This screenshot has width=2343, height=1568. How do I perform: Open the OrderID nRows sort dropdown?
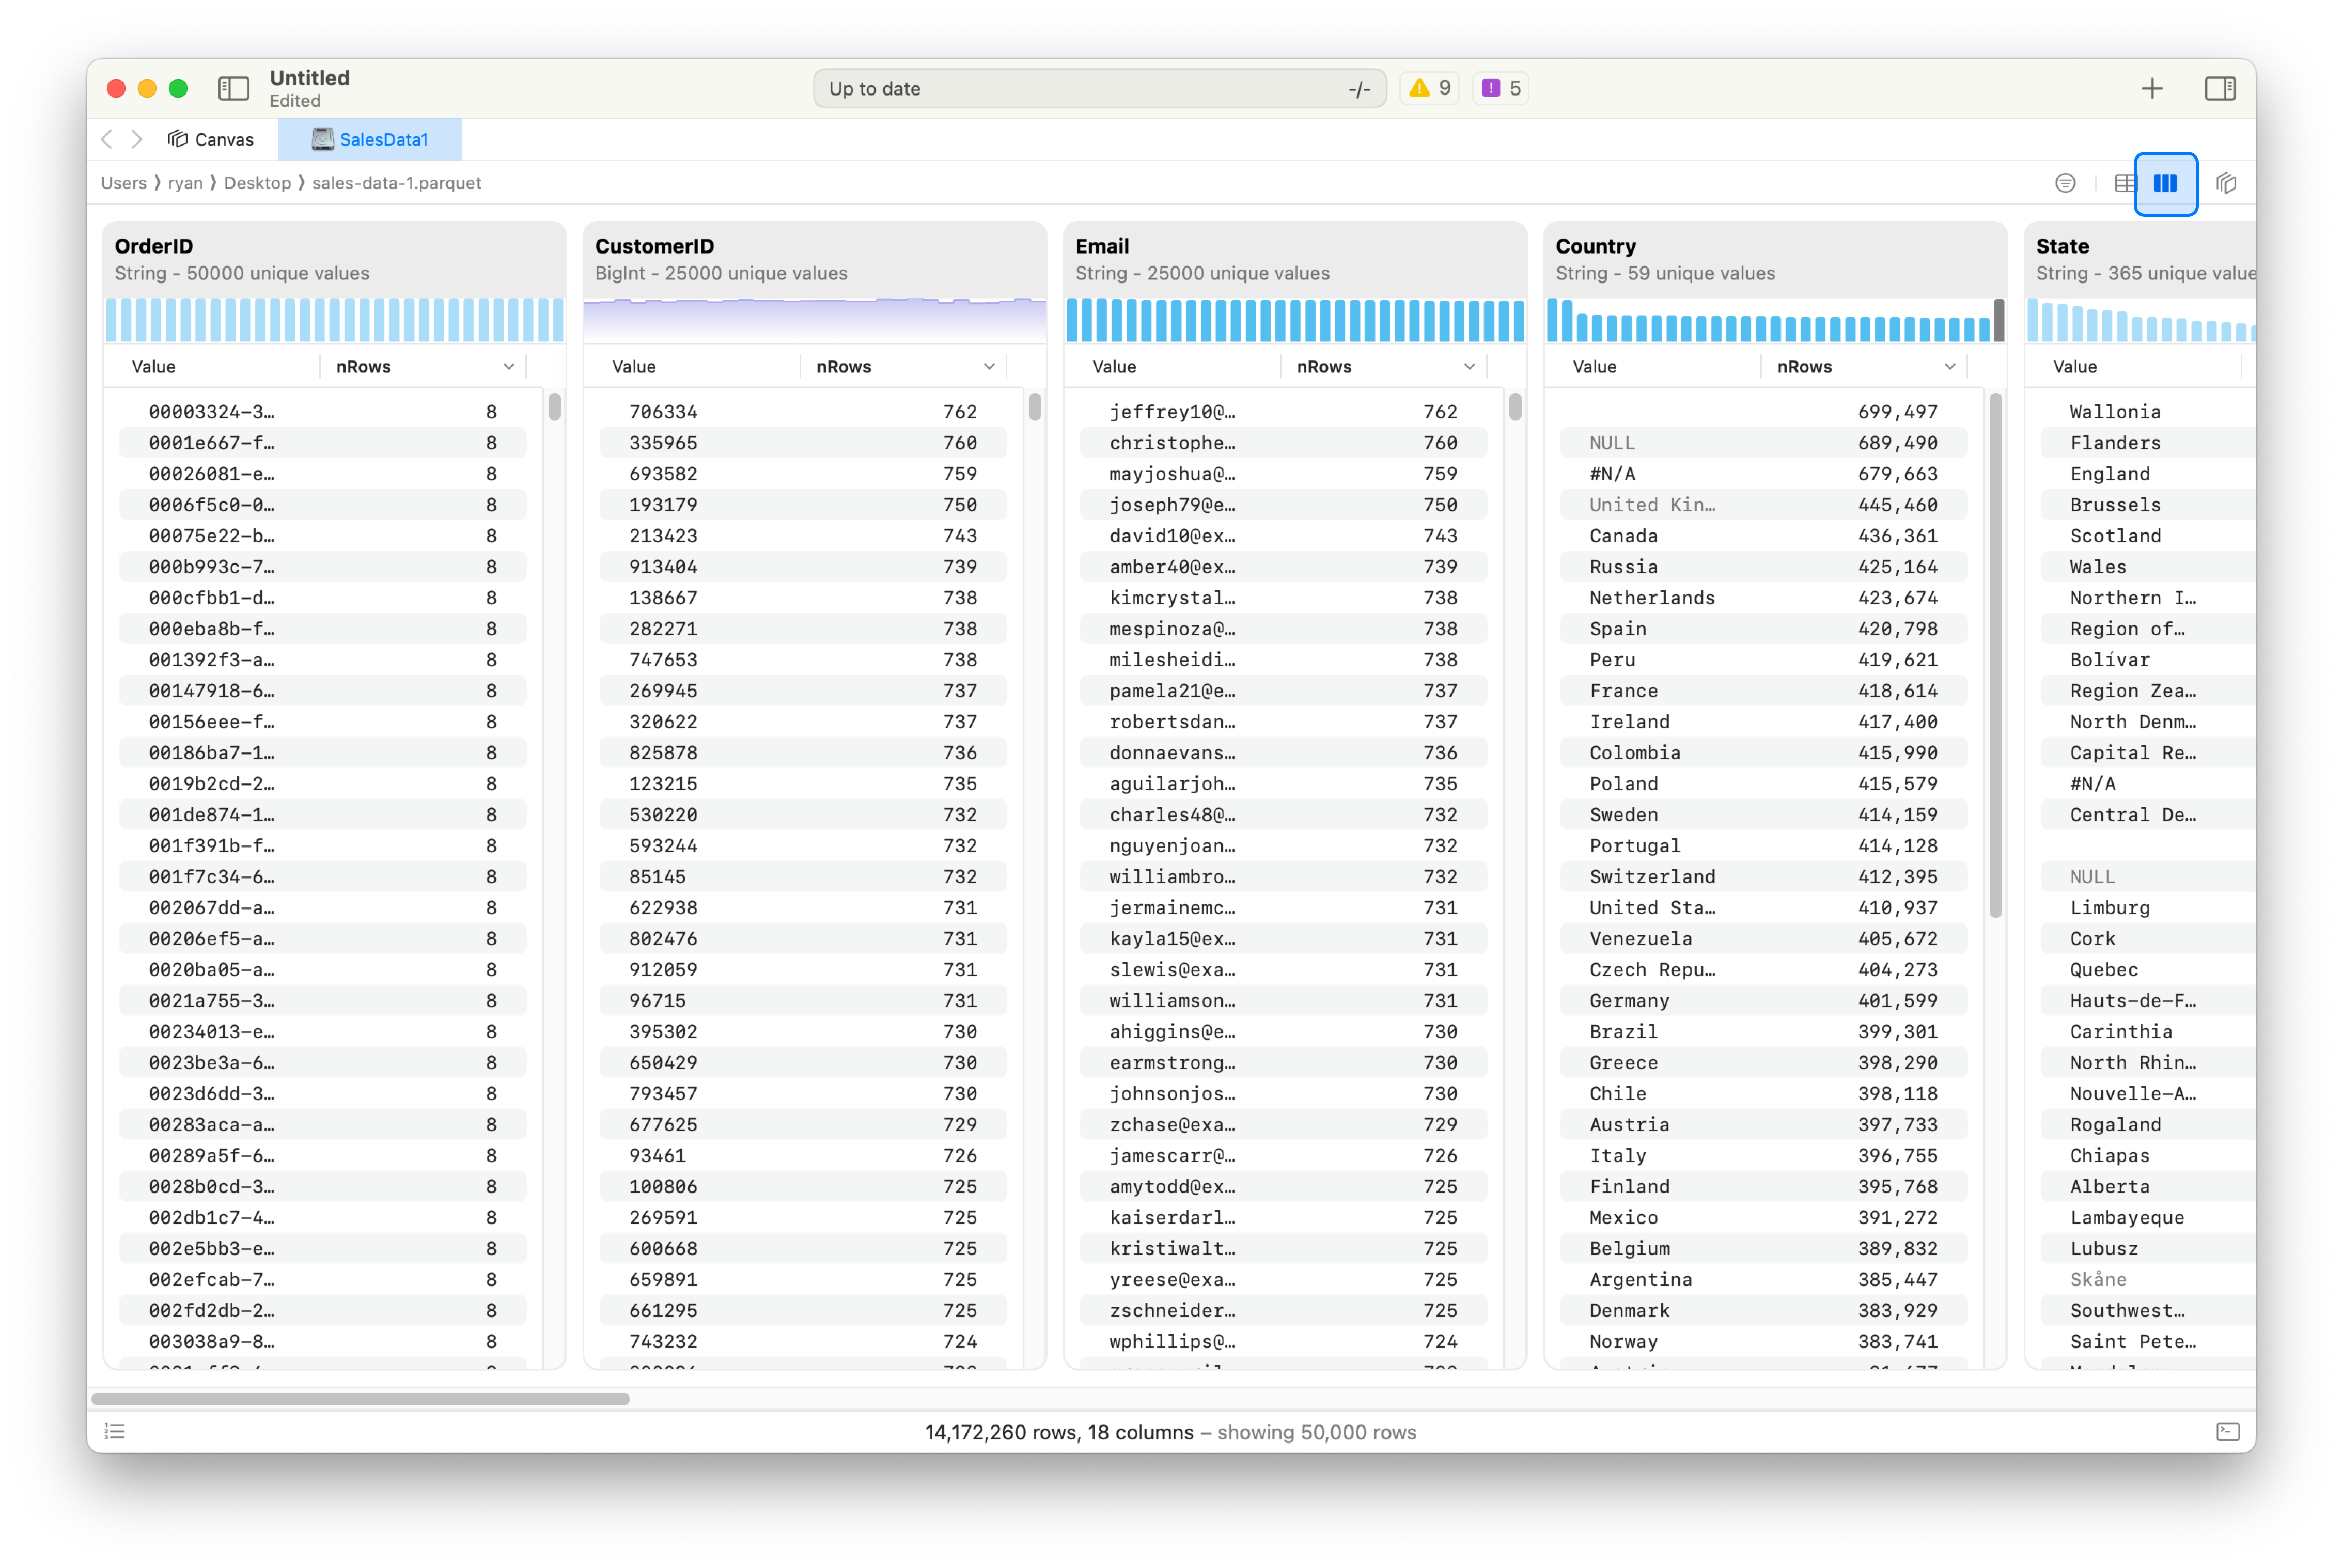[509, 367]
